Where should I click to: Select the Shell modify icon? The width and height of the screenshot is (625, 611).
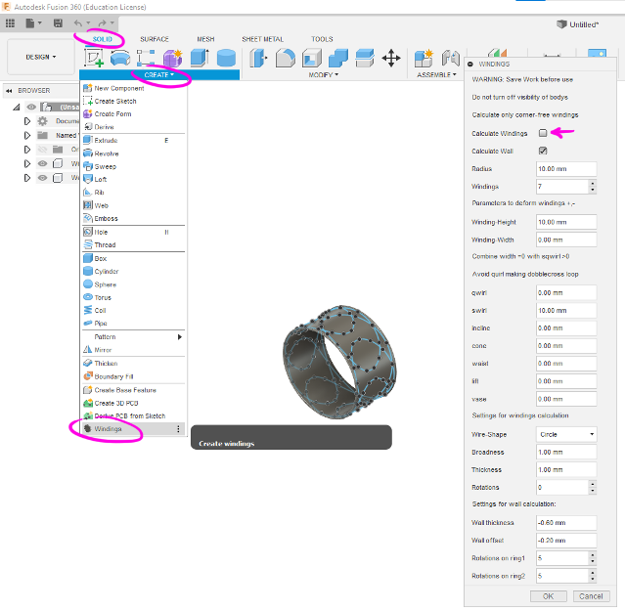click(312, 58)
